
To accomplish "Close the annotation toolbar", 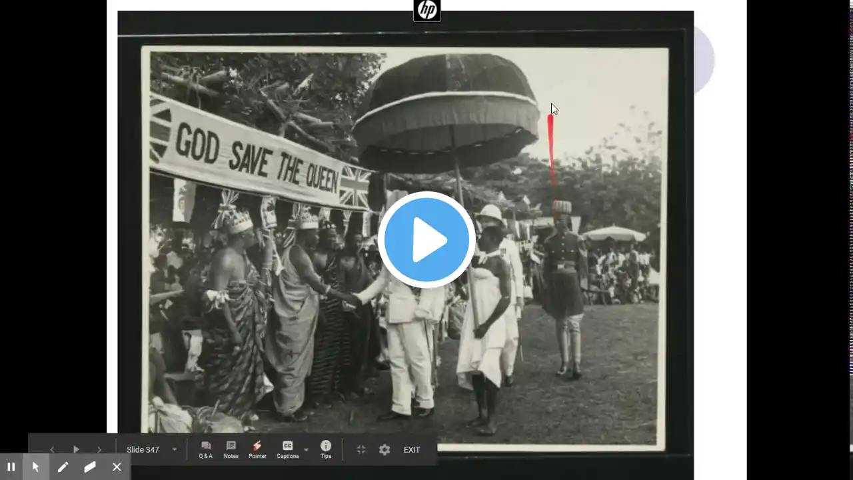I will 117,467.
